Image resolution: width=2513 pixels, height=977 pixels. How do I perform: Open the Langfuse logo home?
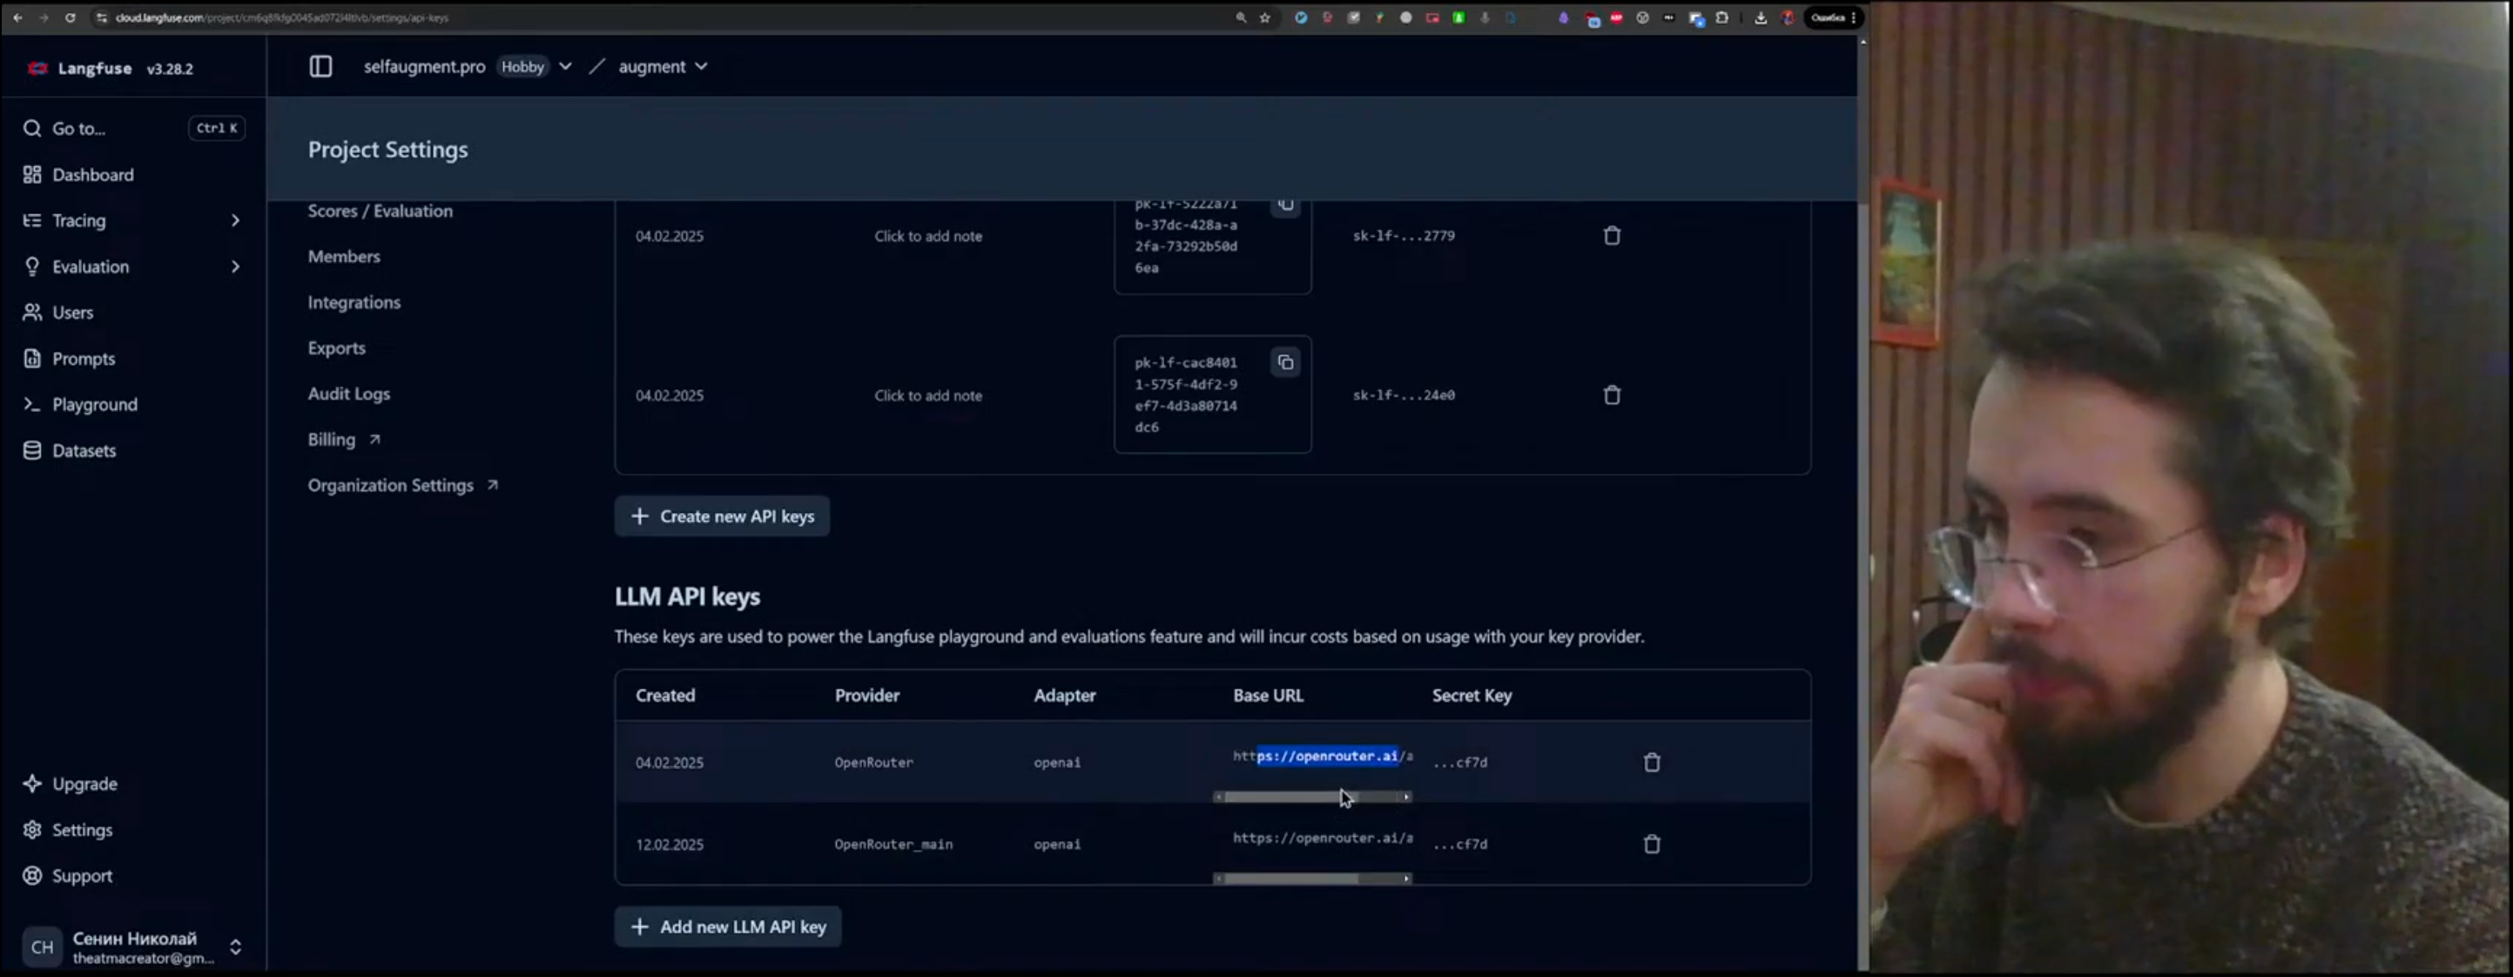pos(80,68)
